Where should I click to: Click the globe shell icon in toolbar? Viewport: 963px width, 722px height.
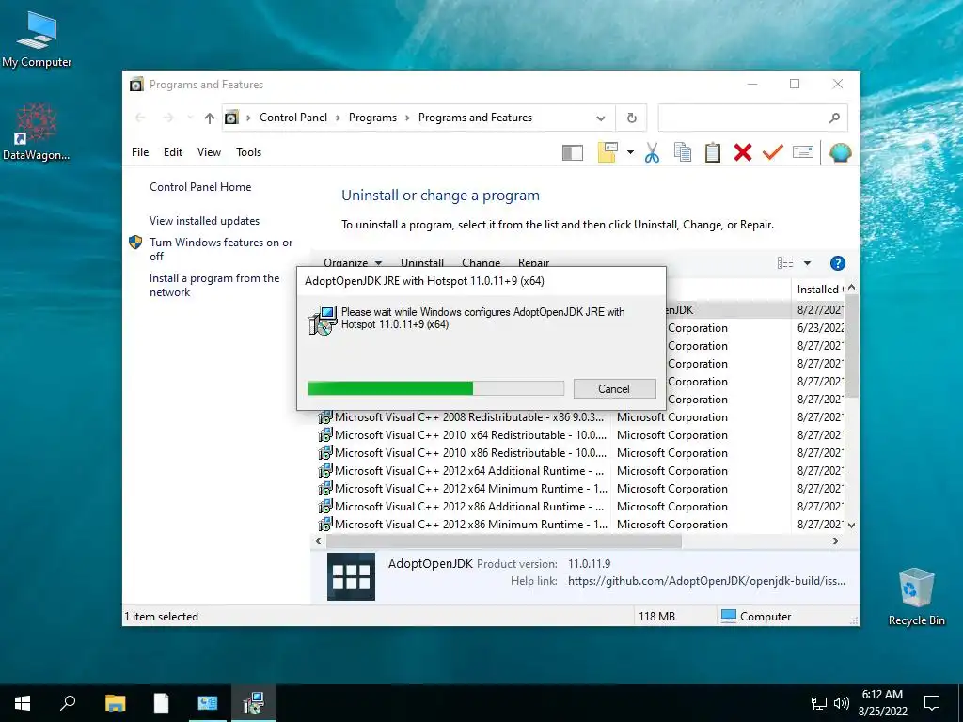tap(840, 152)
